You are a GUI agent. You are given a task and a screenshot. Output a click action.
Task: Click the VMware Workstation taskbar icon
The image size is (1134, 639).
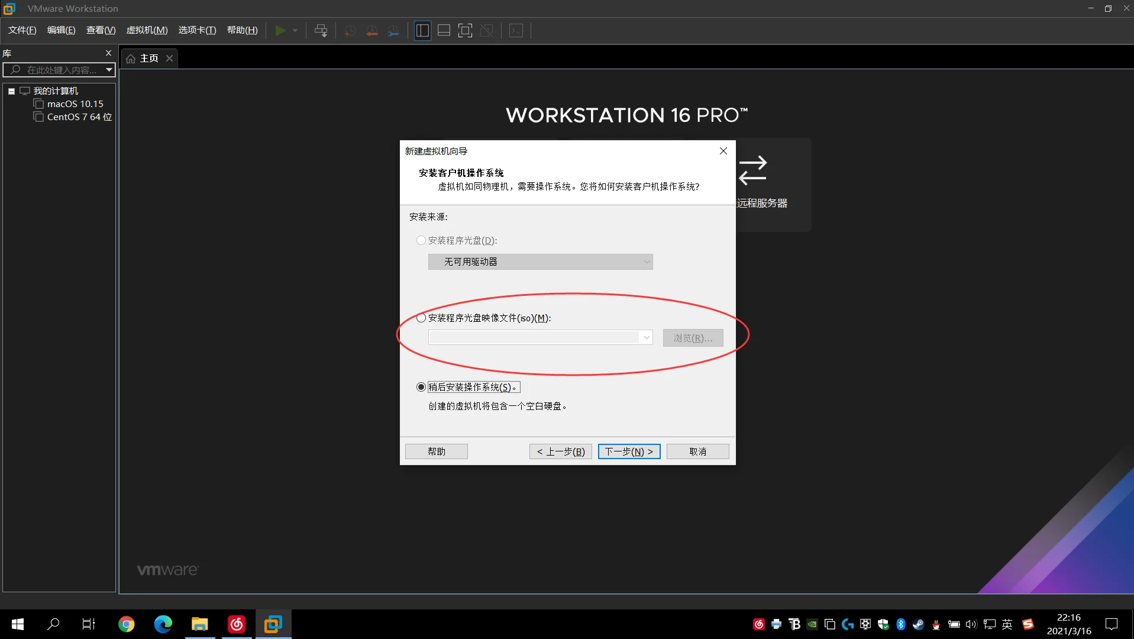[x=273, y=624]
